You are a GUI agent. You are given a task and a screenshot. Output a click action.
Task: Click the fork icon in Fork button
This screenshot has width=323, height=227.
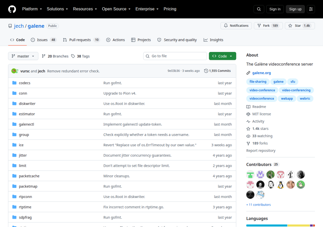click(x=259, y=26)
